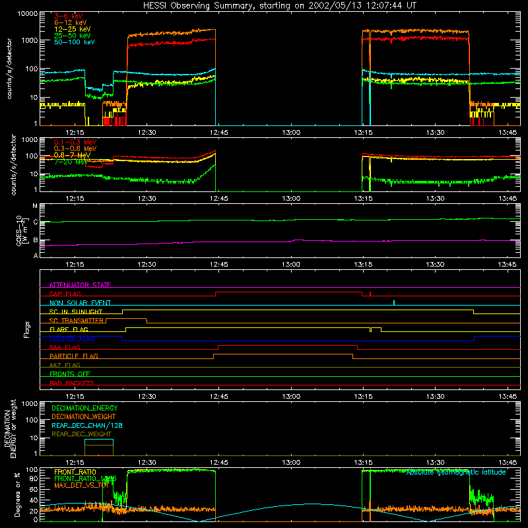This screenshot has height=528, width=528.
Task: Click the SC_IN_SUNLIGHT flag label
Action: tap(76, 312)
